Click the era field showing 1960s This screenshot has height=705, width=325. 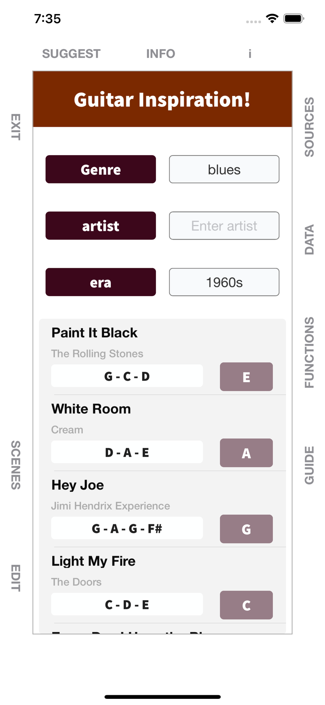click(224, 282)
